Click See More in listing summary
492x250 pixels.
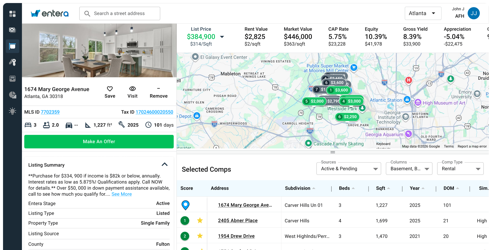(x=122, y=194)
